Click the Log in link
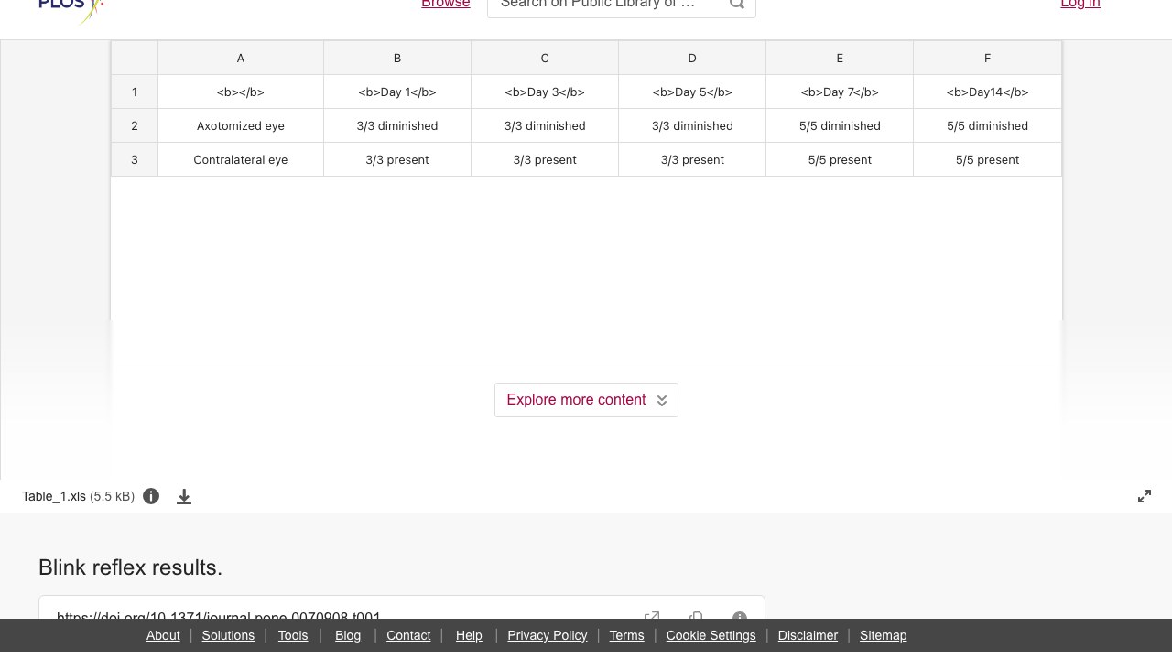 pos(1080,4)
